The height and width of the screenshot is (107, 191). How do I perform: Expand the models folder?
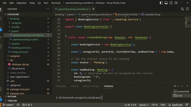tap(28, 27)
